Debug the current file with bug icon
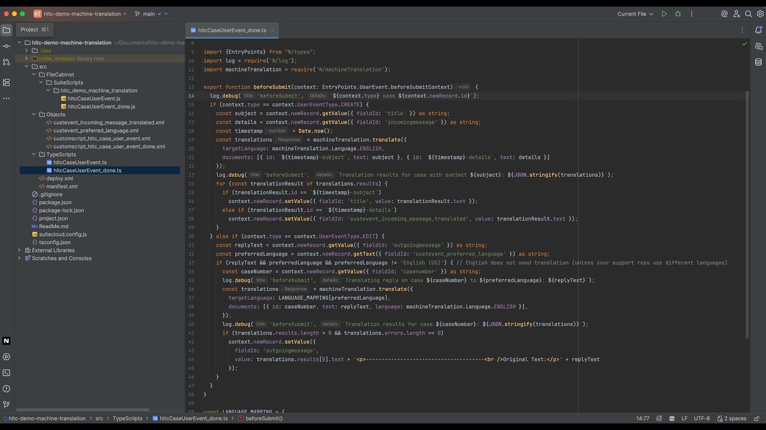The width and height of the screenshot is (766, 430). (x=678, y=14)
